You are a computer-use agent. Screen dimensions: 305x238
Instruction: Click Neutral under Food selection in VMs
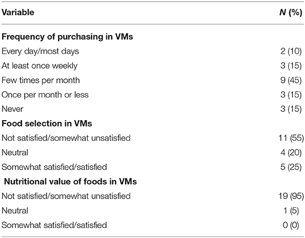click(x=15, y=152)
